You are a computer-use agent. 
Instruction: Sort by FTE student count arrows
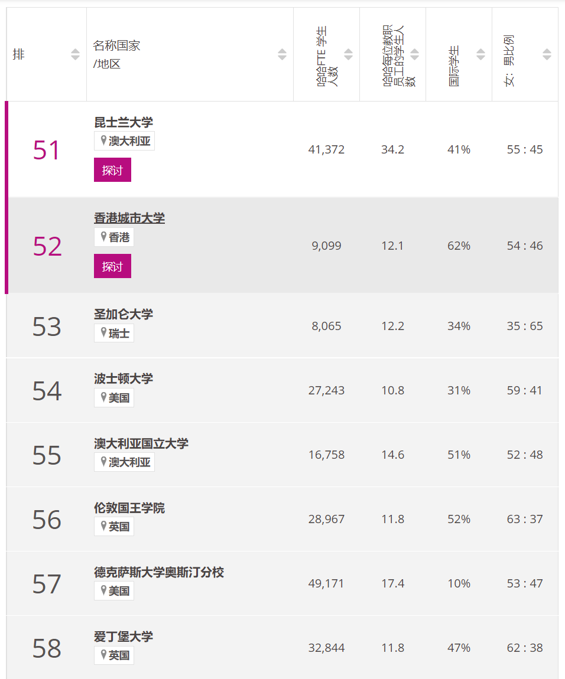[x=348, y=54]
